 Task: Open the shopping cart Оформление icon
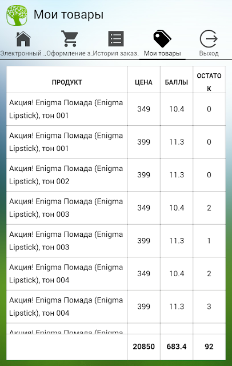pyautogui.click(x=70, y=38)
